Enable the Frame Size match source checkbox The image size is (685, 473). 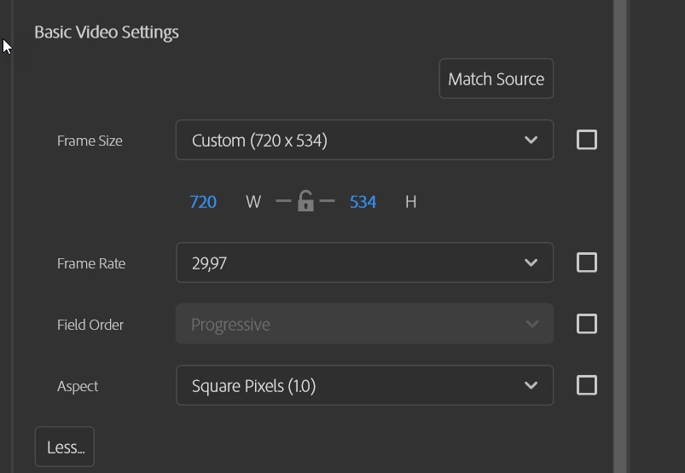(x=587, y=140)
